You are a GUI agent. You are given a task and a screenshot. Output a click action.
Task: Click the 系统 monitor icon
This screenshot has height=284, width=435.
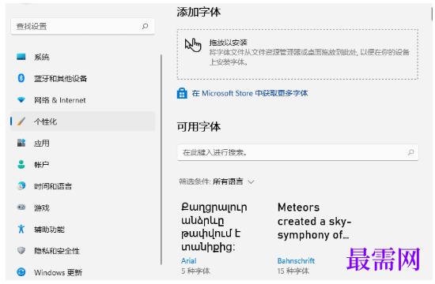coord(21,57)
